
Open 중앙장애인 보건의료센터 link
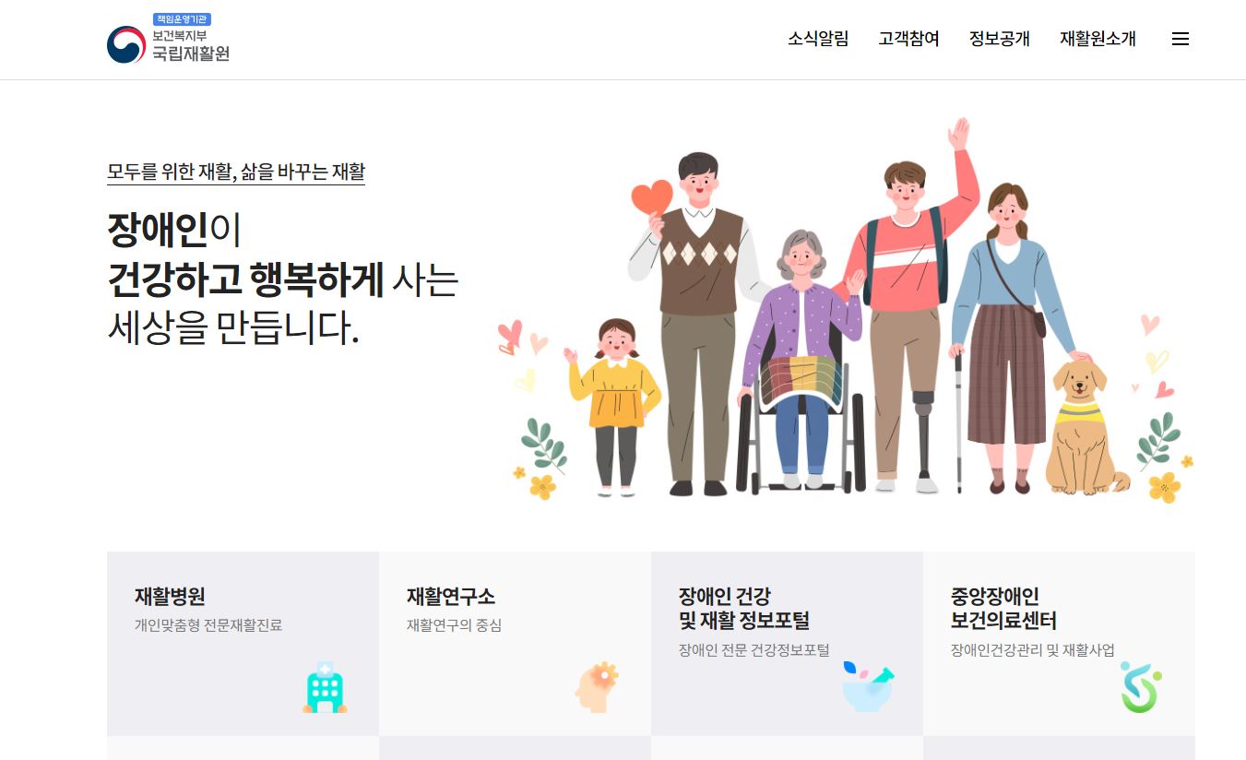tap(1003, 608)
